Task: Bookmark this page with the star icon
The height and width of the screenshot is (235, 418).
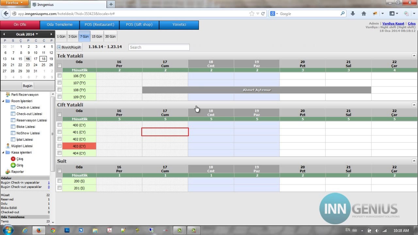Action: (x=252, y=14)
